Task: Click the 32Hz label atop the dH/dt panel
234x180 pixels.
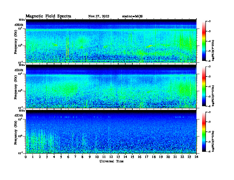Action: pyautogui.click(x=22, y=20)
